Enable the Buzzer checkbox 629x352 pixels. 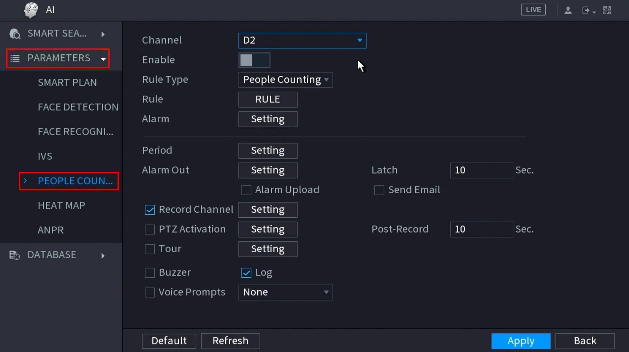(150, 273)
